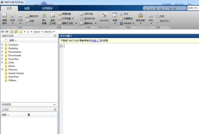Viewport: 199px width, 134px height.
Task: Click the 新建脚本 (New Script) icon
Action: 5,15
